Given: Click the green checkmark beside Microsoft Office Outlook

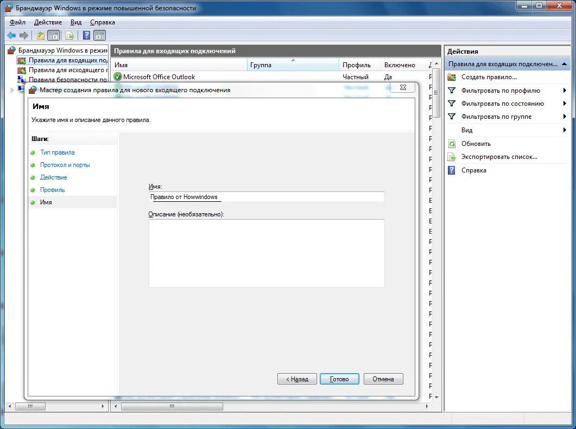Looking at the screenshot, I should tap(118, 76).
